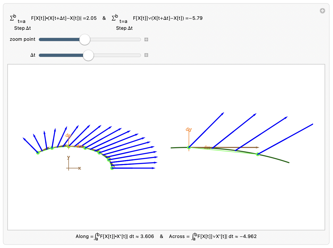Expand the Δt slider controls
333x248 pixels.
click(146, 55)
